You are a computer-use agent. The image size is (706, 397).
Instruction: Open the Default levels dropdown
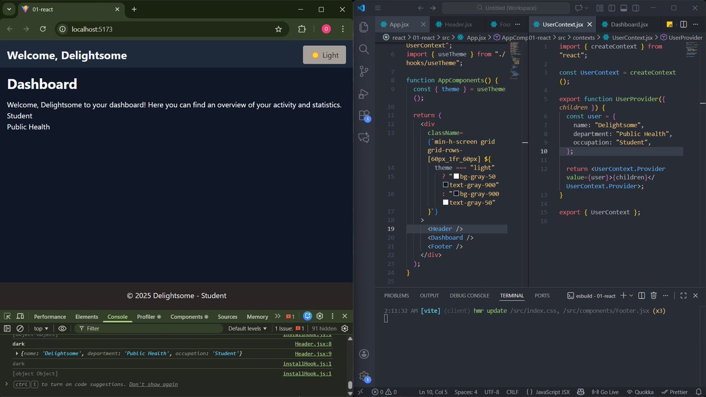click(x=247, y=328)
